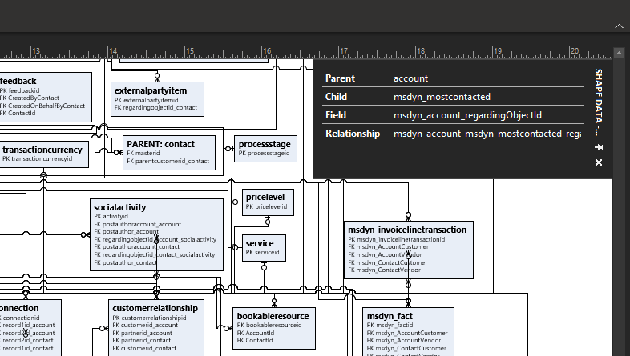Click 'PK processstageid' text
The height and width of the screenshot is (356, 630).
264,153
